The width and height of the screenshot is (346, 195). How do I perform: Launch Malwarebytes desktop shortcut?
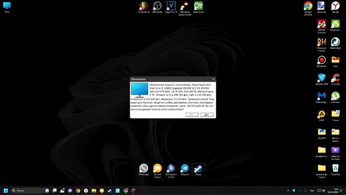tap(322, 97)
